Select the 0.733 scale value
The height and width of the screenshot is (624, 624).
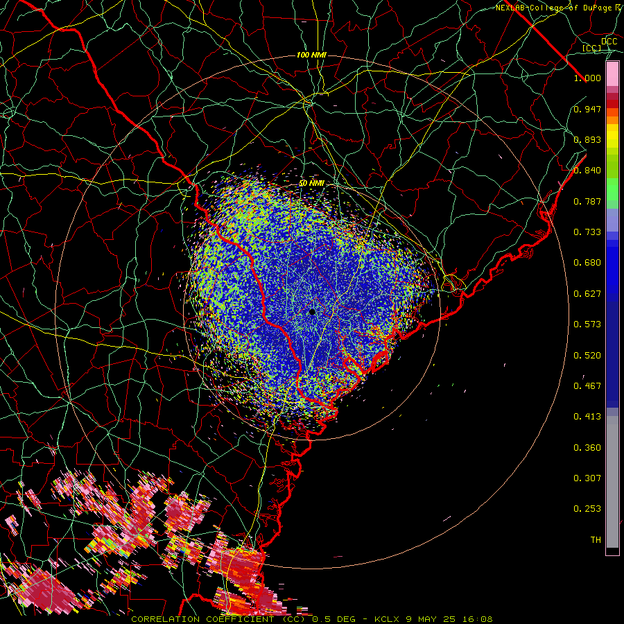click(x=587, y=232)
